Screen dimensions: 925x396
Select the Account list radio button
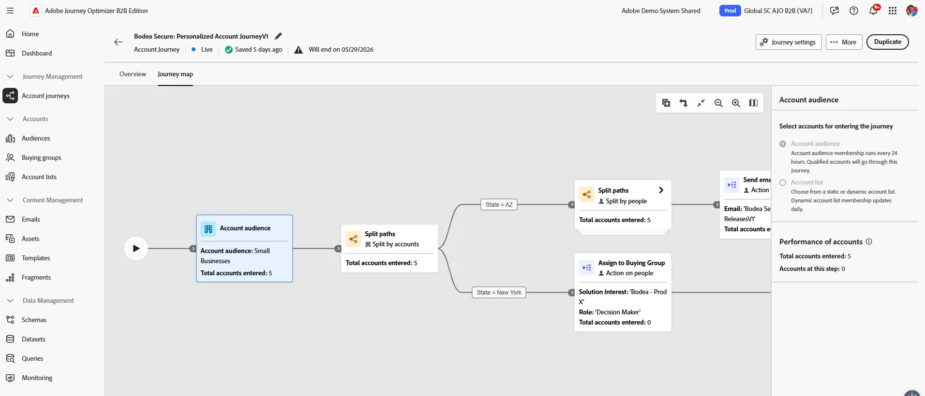[x=783, y=183]
